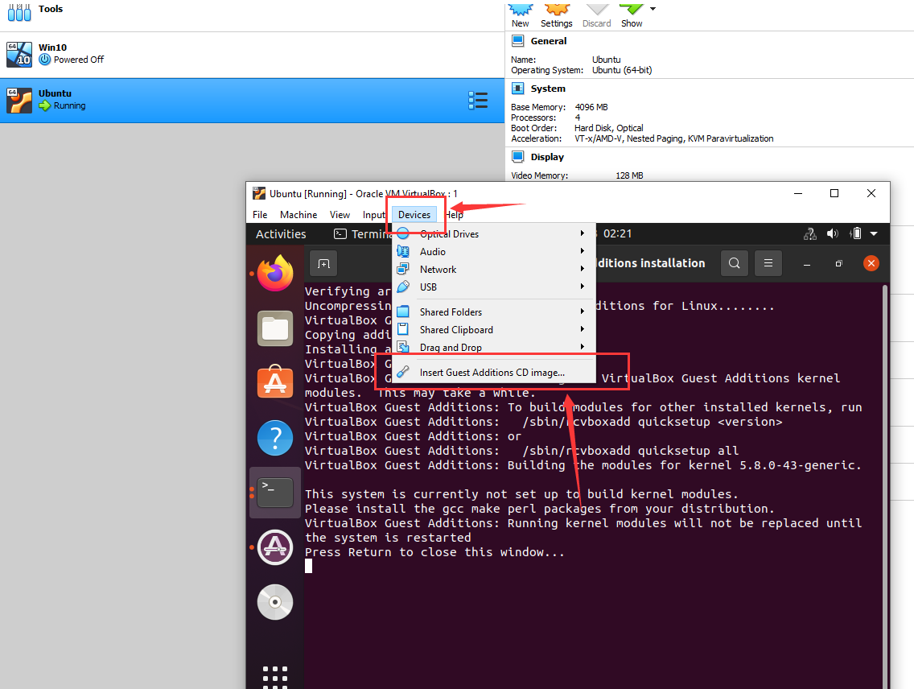Click Audio submenu arrow
Screen dimensions: 914x689
coord(582,250)
